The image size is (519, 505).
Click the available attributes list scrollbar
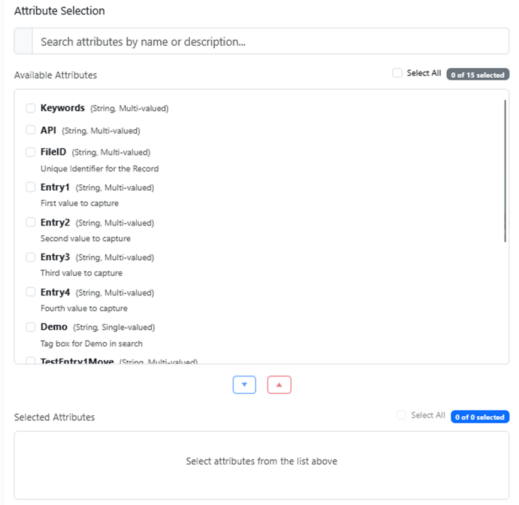[x=505, y=171]
